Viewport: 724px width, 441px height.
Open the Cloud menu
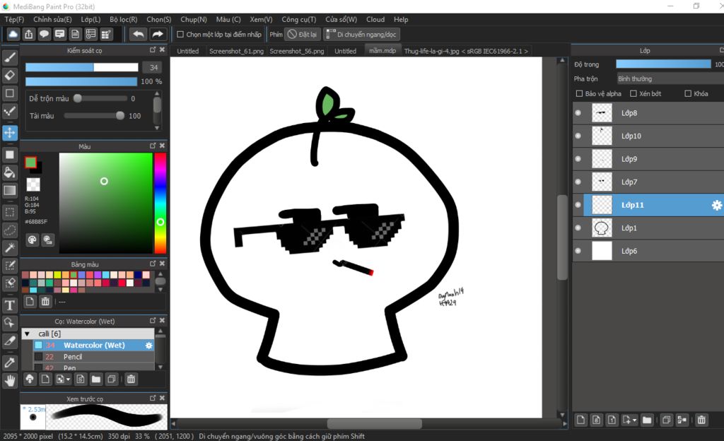pos(375,19)
